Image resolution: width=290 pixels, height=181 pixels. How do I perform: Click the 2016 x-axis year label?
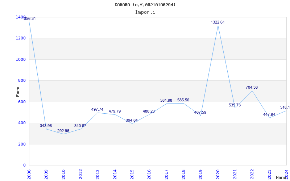149,174
